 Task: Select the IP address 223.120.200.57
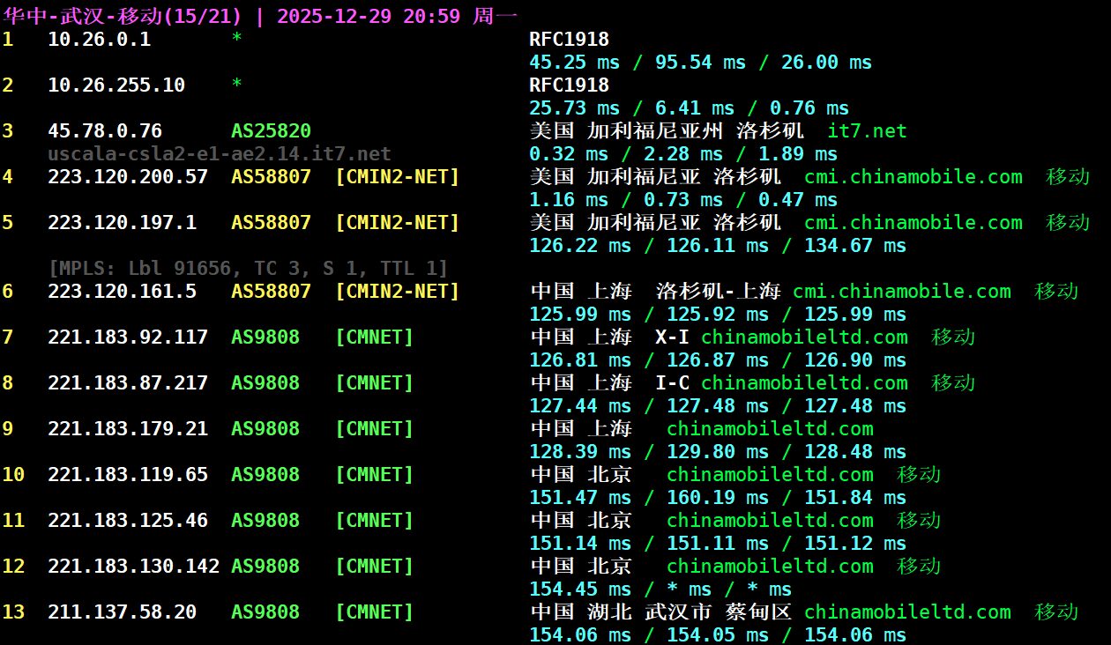(128, 177)
